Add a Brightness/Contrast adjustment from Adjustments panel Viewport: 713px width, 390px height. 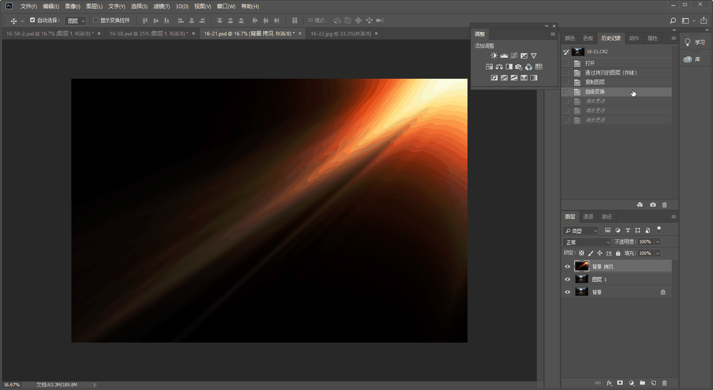point(494,56)
